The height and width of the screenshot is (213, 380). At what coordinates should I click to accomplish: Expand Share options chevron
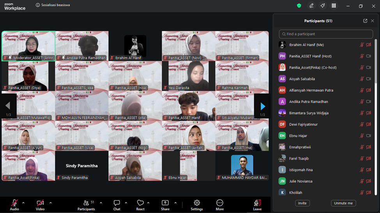[175, 203]
